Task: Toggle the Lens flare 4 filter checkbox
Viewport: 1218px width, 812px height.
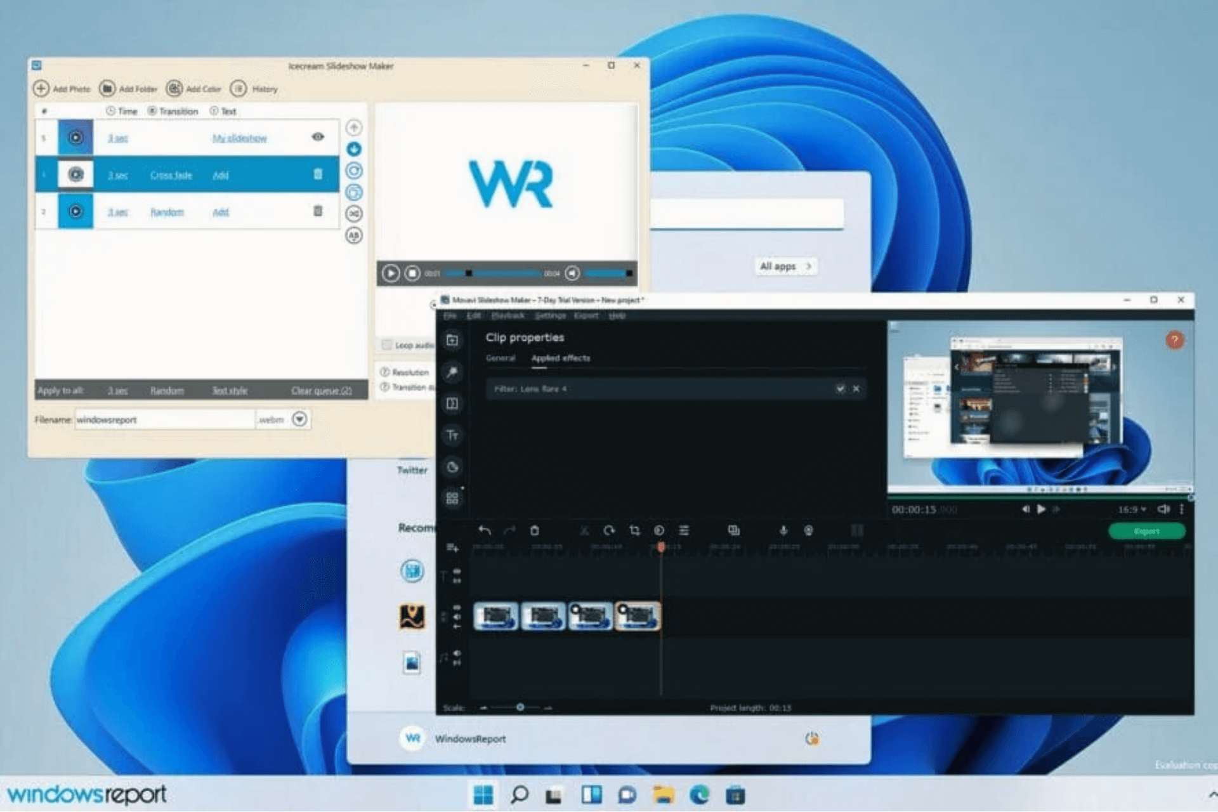Action: click(841, 388)
